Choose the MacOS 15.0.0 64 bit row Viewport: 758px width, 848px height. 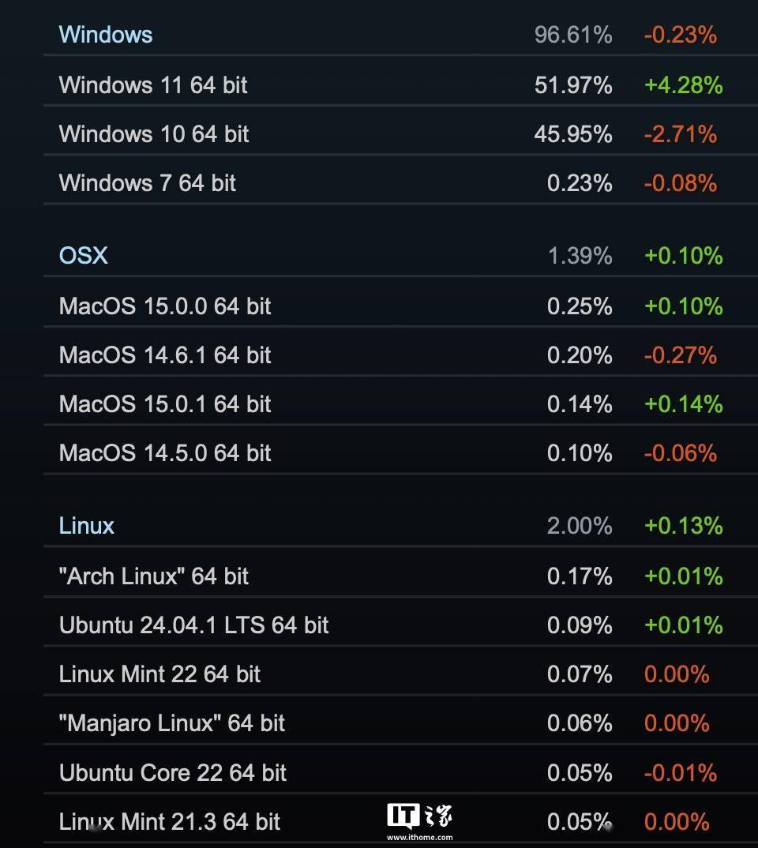[x=400, y=306]
